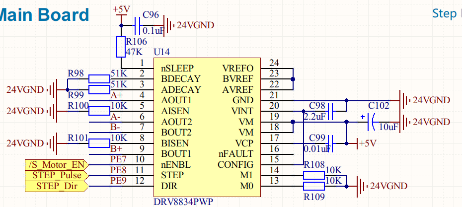Click the M1 pin name
This screenshot has width=462, height=207.
coord(247,175)
